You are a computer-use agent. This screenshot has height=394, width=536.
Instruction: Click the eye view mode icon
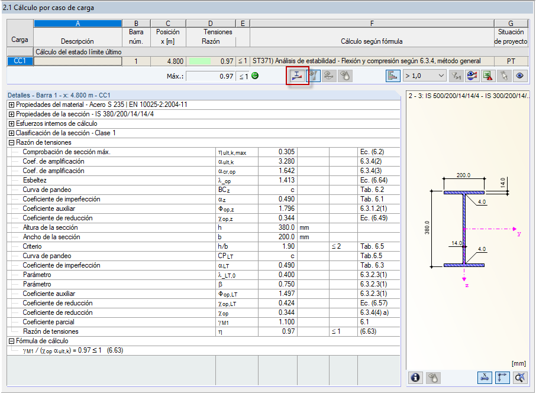[x=519, y=76]
